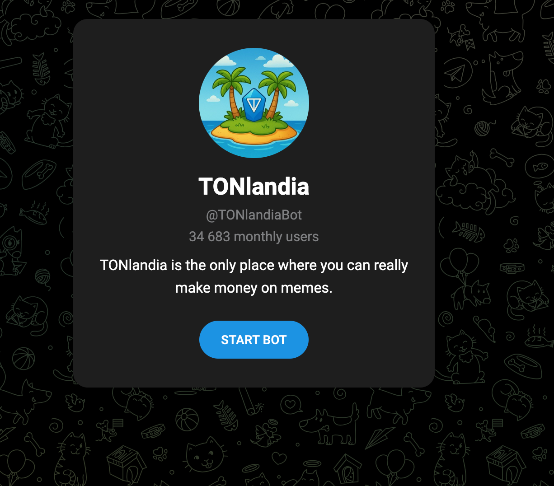Click the beach ball doodle below the card
The width and height of the screenshot is (554, 486).
point(187,420)
